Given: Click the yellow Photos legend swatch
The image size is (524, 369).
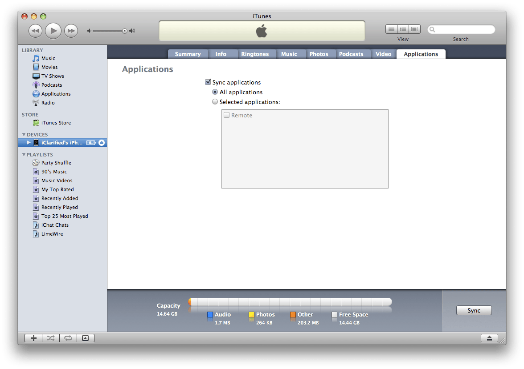Looking at the screenshot, I should (x=251, y=315).
